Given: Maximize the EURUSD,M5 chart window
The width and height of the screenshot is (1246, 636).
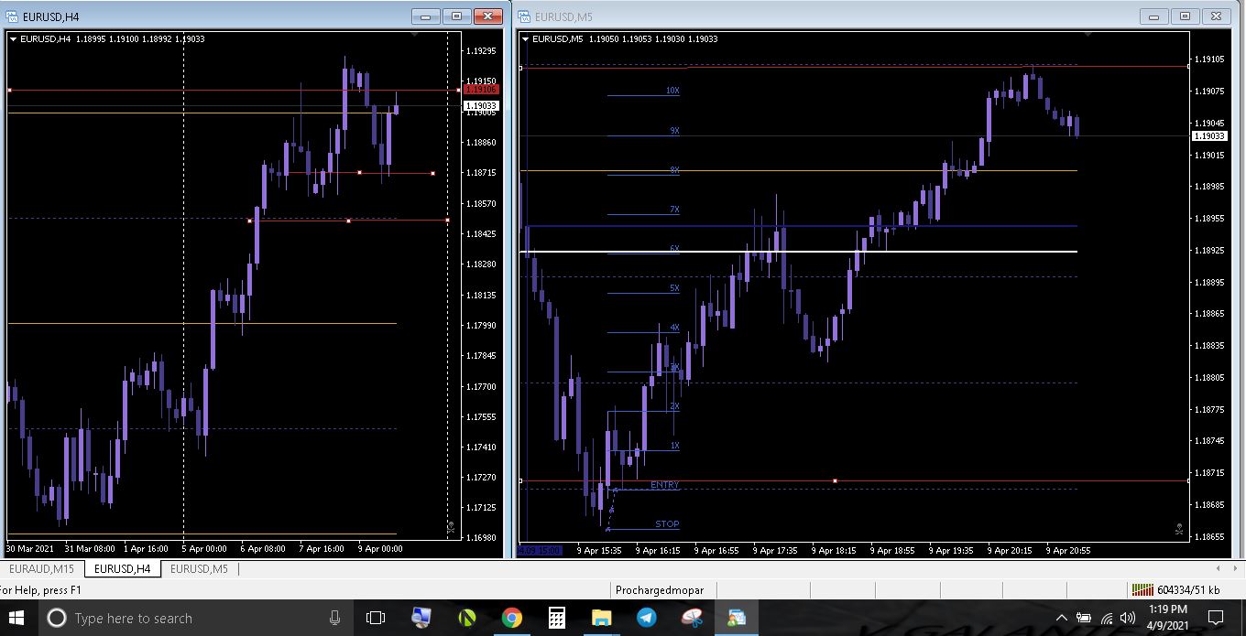Looking at the screenshot, I should (x=1186, y=16).
